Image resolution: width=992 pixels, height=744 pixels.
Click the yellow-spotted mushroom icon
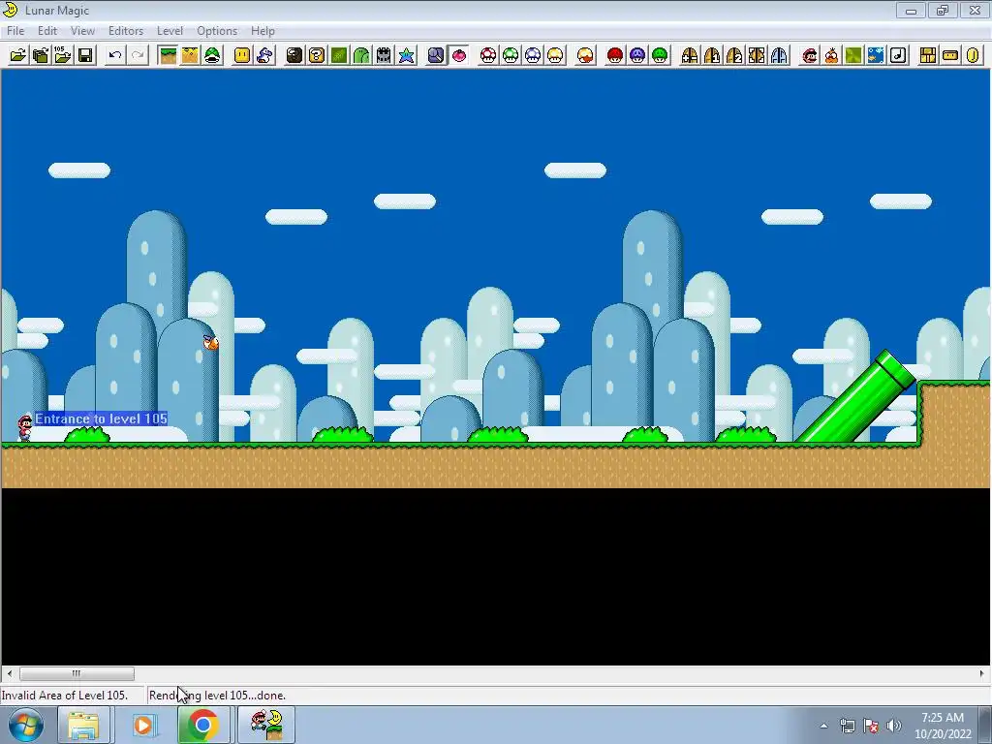coord(555,55)
